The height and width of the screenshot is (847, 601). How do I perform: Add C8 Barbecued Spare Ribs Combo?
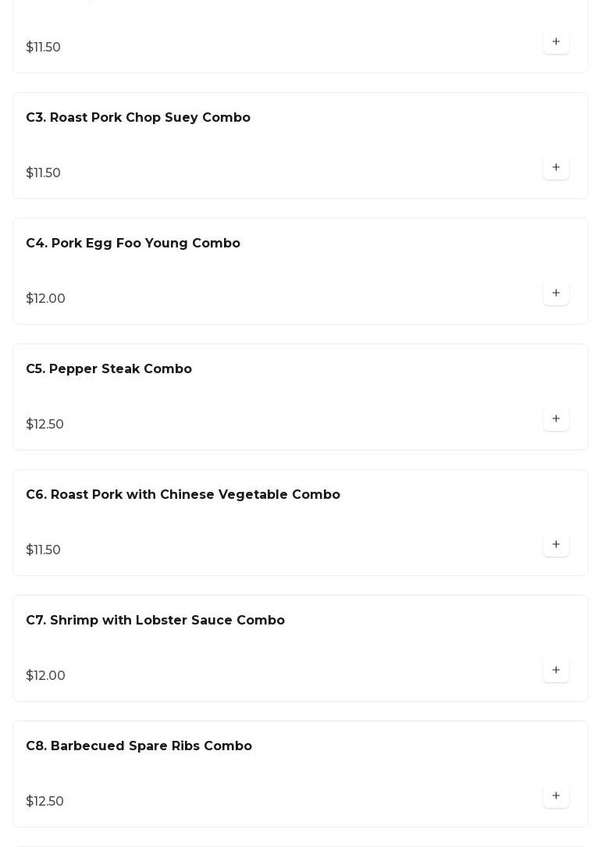556,796
